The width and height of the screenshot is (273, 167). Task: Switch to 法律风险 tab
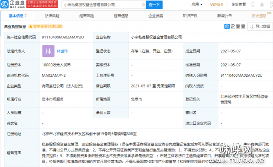tap(52, 16)
